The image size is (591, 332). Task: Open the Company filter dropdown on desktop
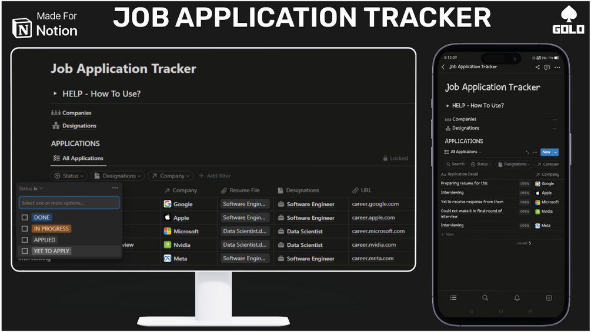171,176
